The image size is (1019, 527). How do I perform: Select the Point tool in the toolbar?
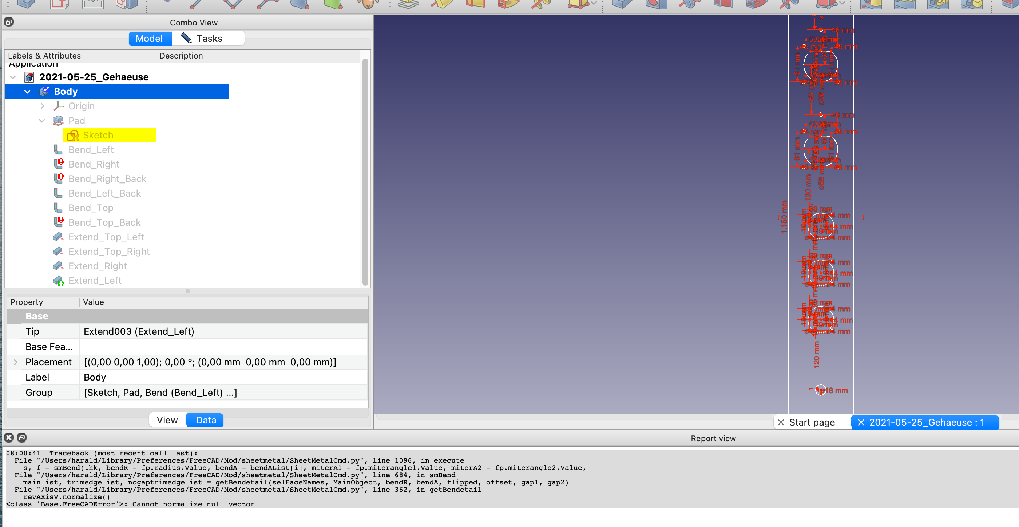167,4
